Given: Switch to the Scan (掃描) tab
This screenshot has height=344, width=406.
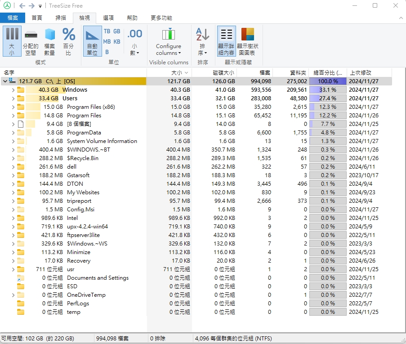Looking at the screenshot, I should tap(61, 18).
